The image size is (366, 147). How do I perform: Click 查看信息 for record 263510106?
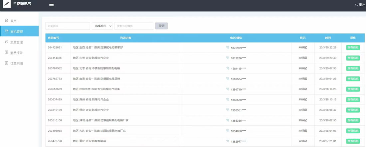tap(353, 120)
